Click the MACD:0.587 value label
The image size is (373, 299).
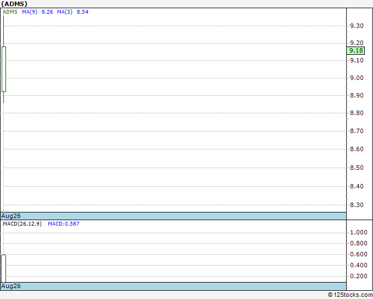click(64, 224)
